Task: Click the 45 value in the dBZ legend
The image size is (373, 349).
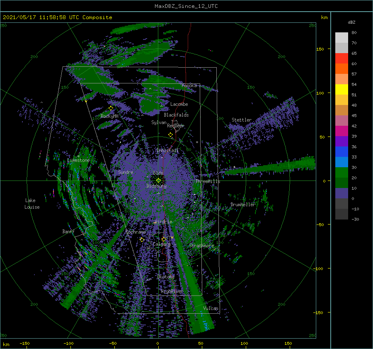Action: coord(354,115)
